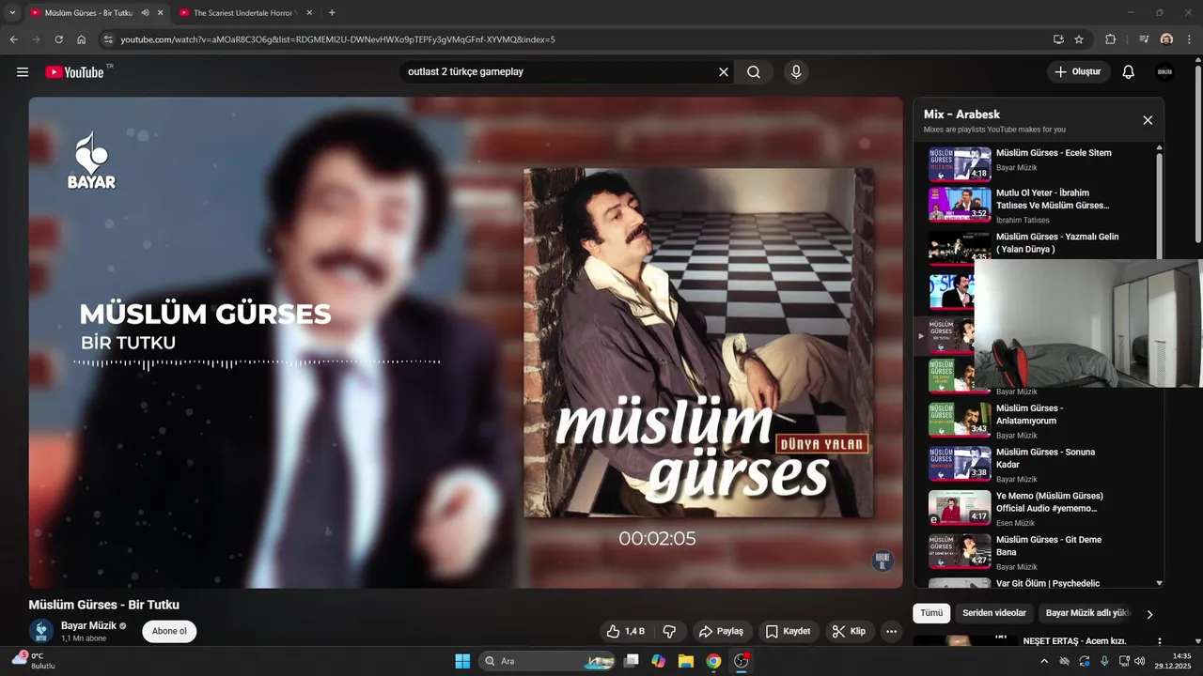View site information icon in address bar

108,39
